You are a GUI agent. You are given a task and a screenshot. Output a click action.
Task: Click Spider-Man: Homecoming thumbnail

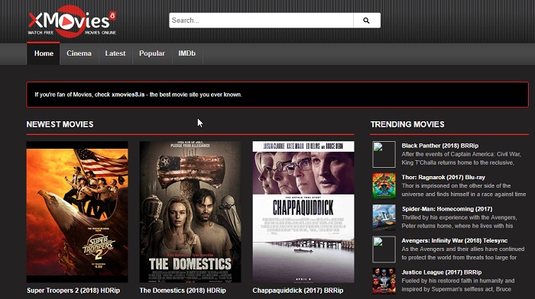[384, 217]
